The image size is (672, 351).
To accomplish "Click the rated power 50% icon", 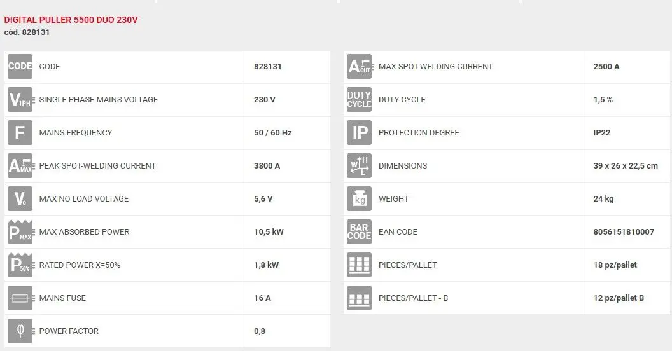I will [x=20, y=265].
